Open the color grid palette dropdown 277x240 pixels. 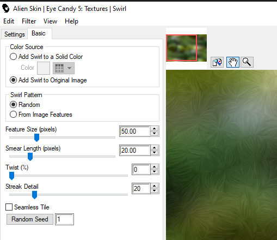[64, 68]
